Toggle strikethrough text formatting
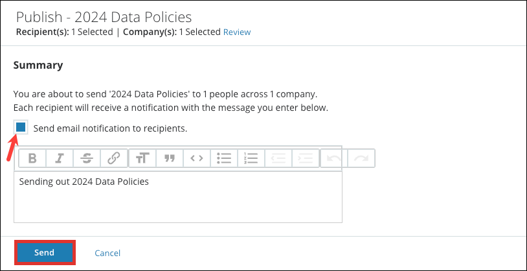Image resolution: width=527 pixels, height=271 pixels. pos(87,158)
